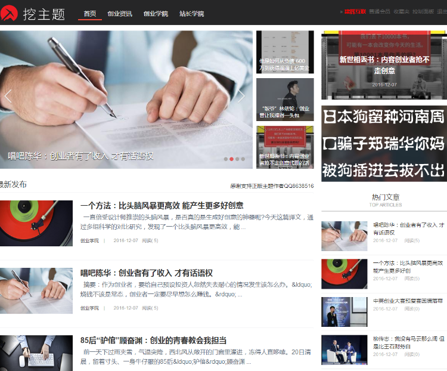Click 热门文章 TOP ARTICLES heading
447x371 pixels.
pyautogui.click(x=386, y=200)
